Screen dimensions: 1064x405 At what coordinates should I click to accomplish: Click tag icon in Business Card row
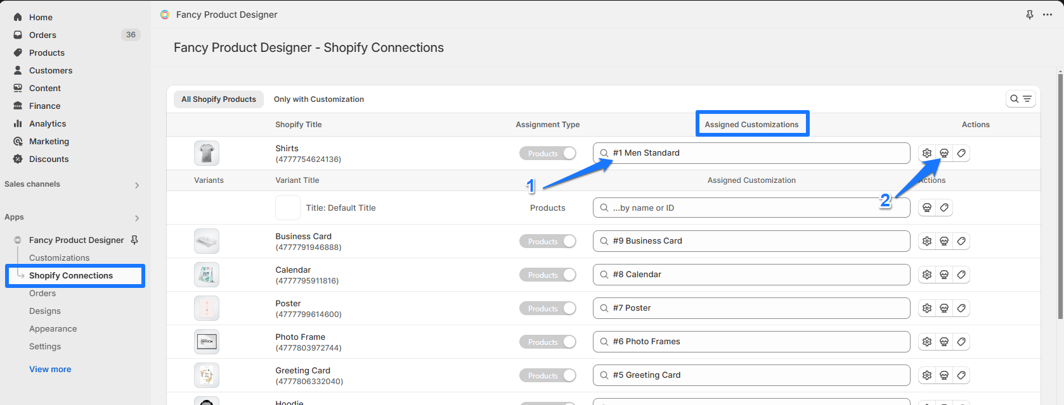(961, 241)
